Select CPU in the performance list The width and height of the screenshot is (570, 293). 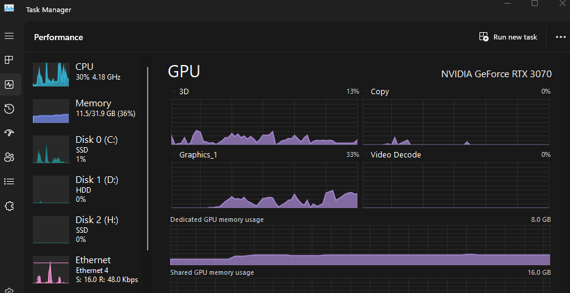pyautogui.click(x=85, y=72)
